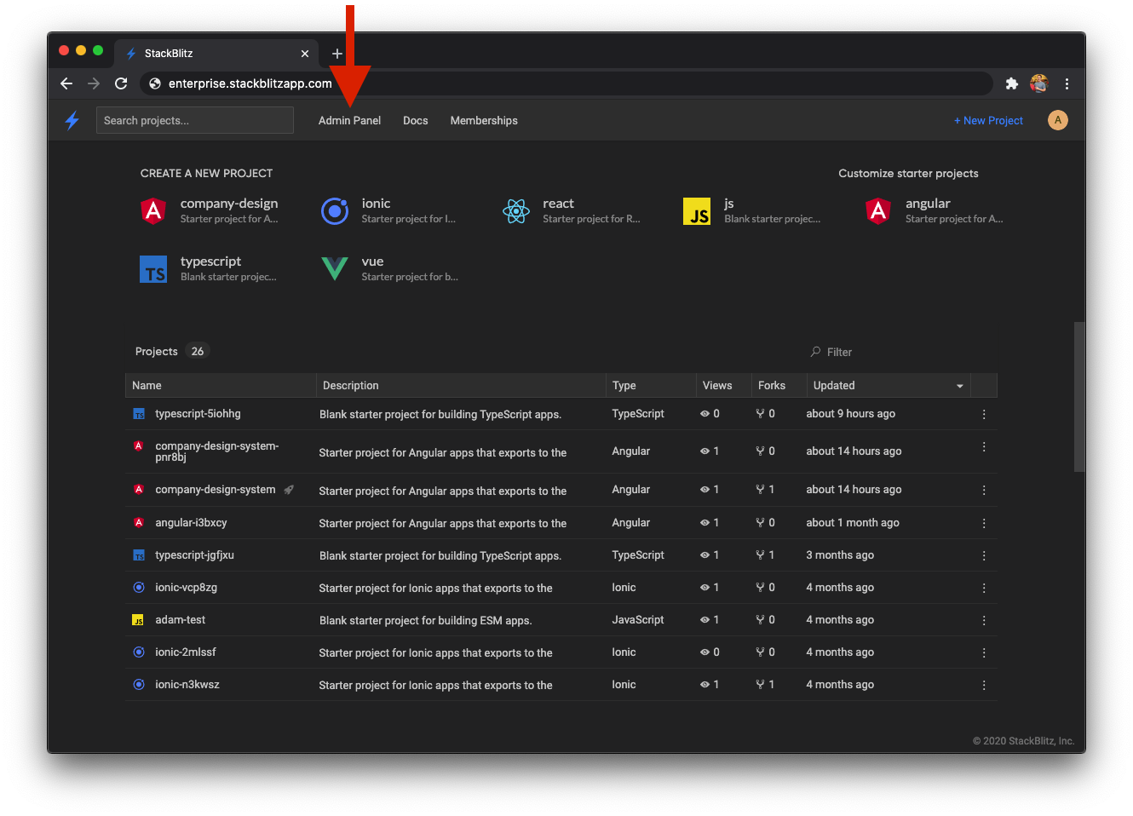Open the typescript-5iohhg project
Viewport: 1133px width, 816px height.
198,414
